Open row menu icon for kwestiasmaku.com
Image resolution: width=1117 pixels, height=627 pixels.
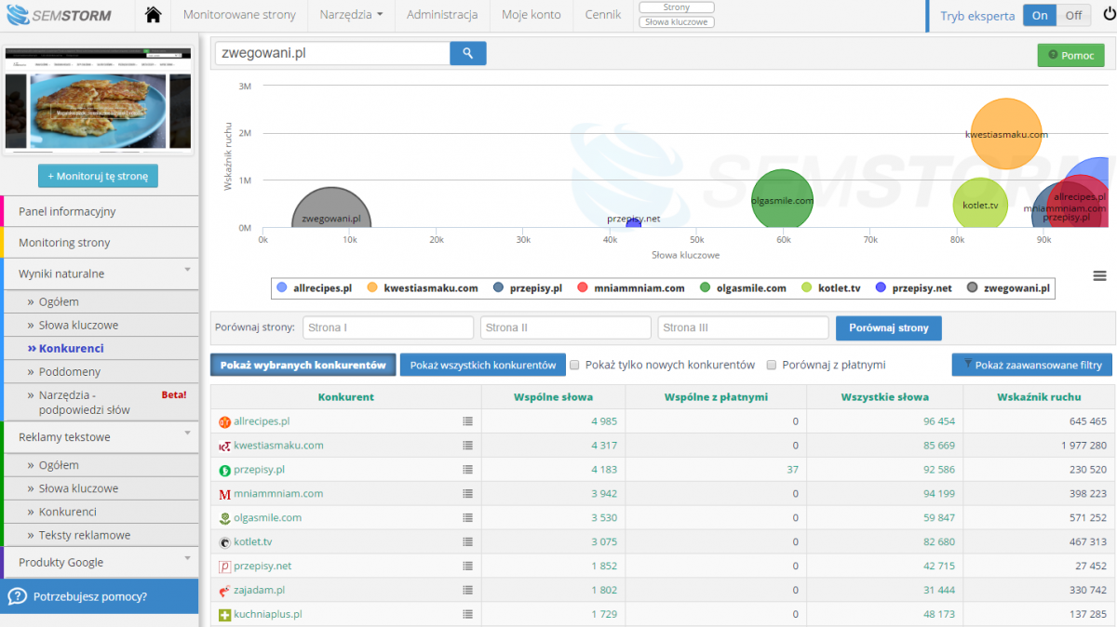click(x=468, y=446)
